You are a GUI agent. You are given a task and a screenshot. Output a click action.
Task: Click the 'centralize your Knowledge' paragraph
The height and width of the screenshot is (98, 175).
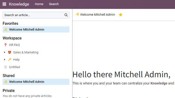[x=124, y=83]
